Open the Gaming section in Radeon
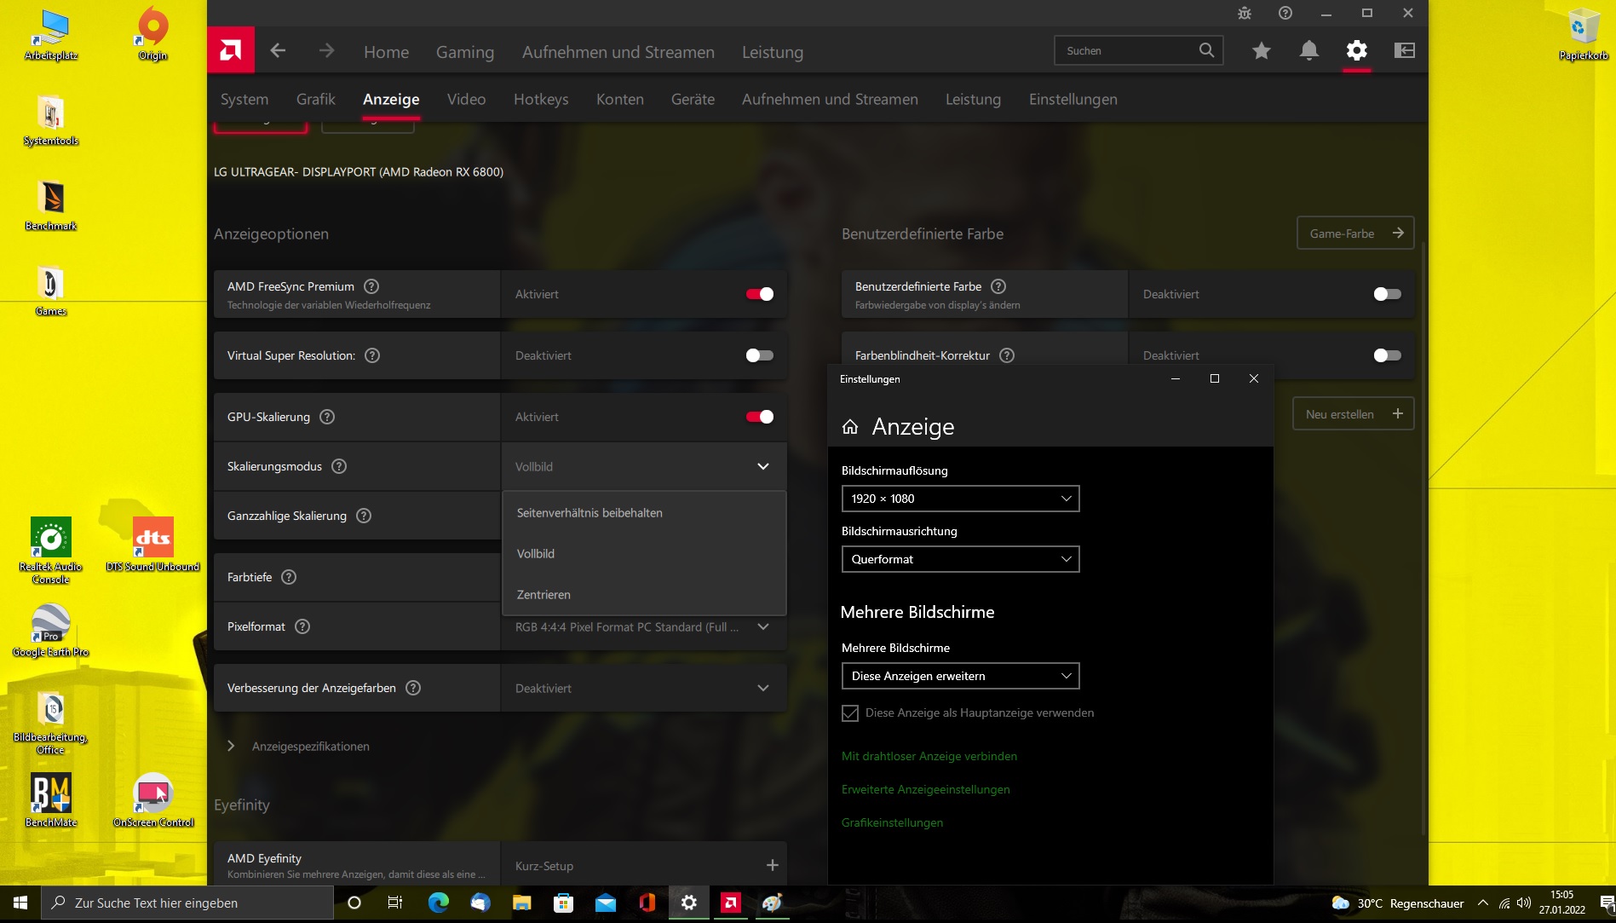Image resolution: width=1616 pixels, height=923 pixels. [x=465, y=52]
